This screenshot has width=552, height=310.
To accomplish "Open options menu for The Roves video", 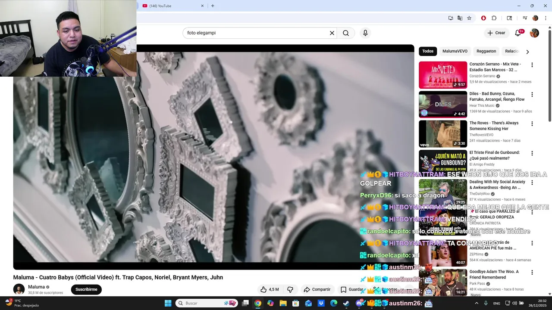I will (x=532, y=124).
